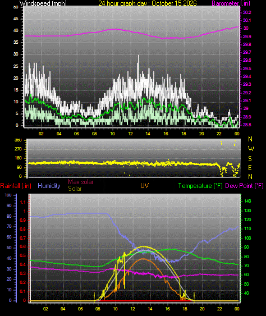Screen dimensions: 266x316
Task: Click the 100 temperature axis value
Action: pos(247,238)
